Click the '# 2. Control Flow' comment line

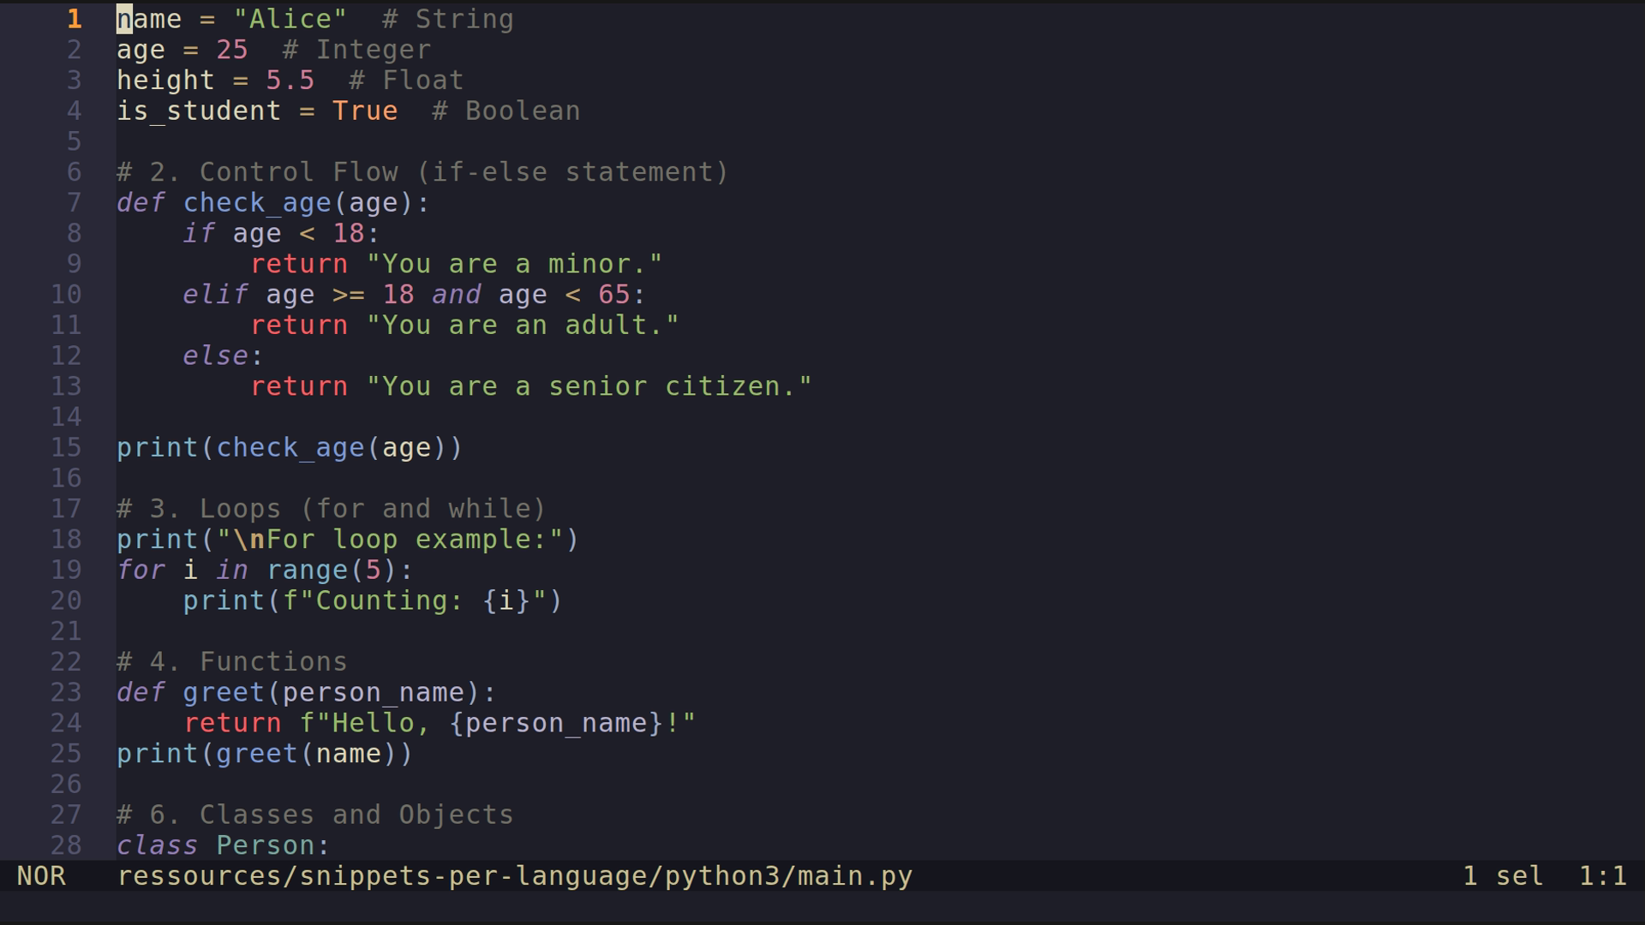coord(423,172)
